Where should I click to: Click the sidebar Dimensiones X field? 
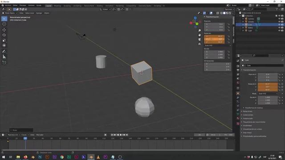218,64
